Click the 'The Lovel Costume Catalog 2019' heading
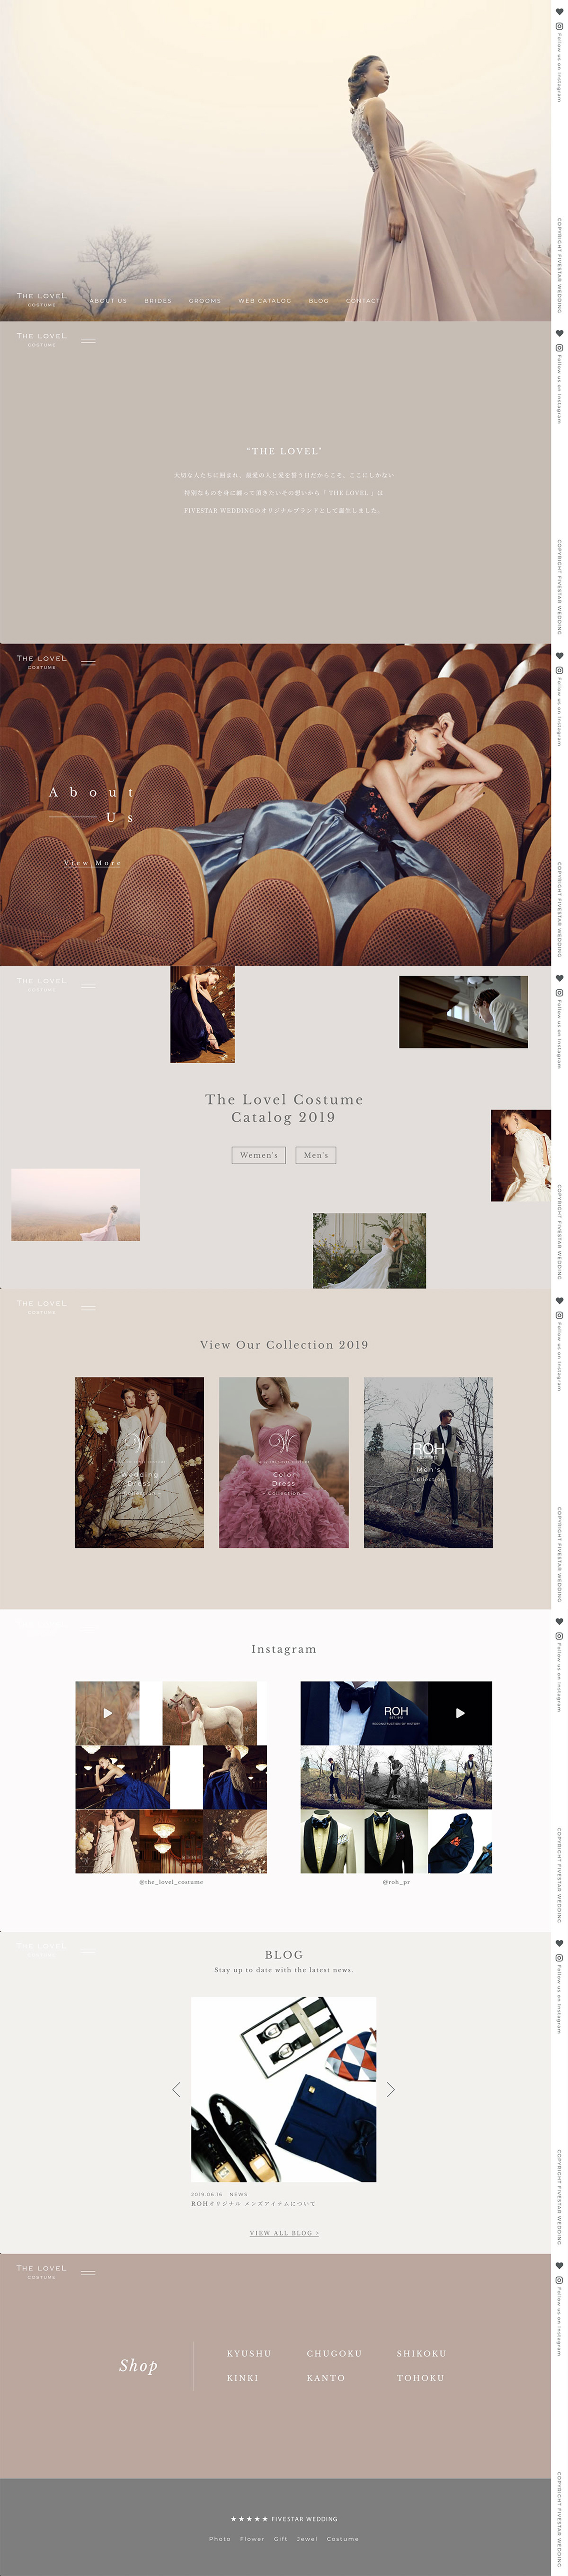 [284, 1108]
